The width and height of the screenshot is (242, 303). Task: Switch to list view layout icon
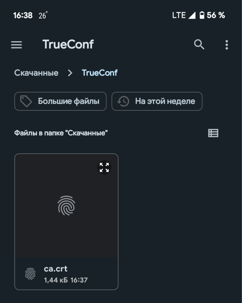coord(213,133)
